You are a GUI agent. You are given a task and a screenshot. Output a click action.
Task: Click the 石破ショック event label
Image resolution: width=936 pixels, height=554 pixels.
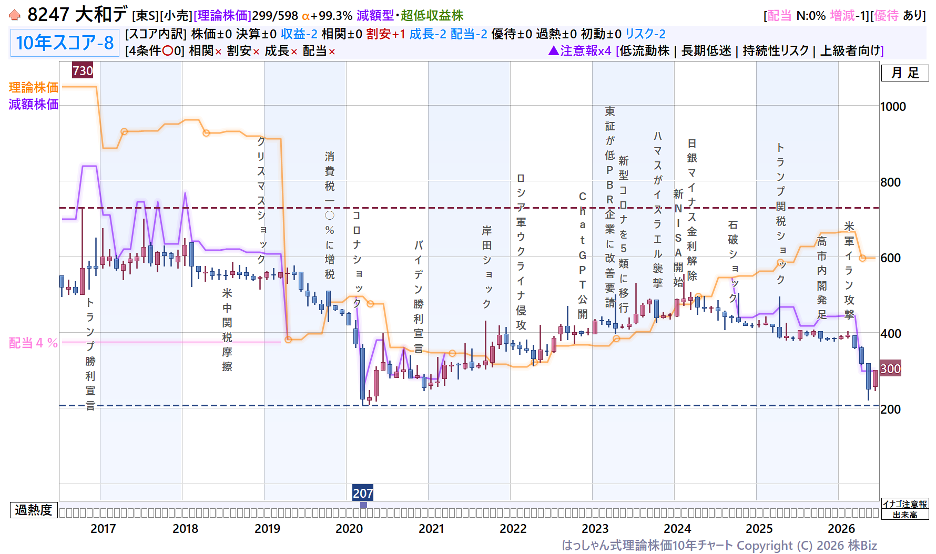pos(733,261)
